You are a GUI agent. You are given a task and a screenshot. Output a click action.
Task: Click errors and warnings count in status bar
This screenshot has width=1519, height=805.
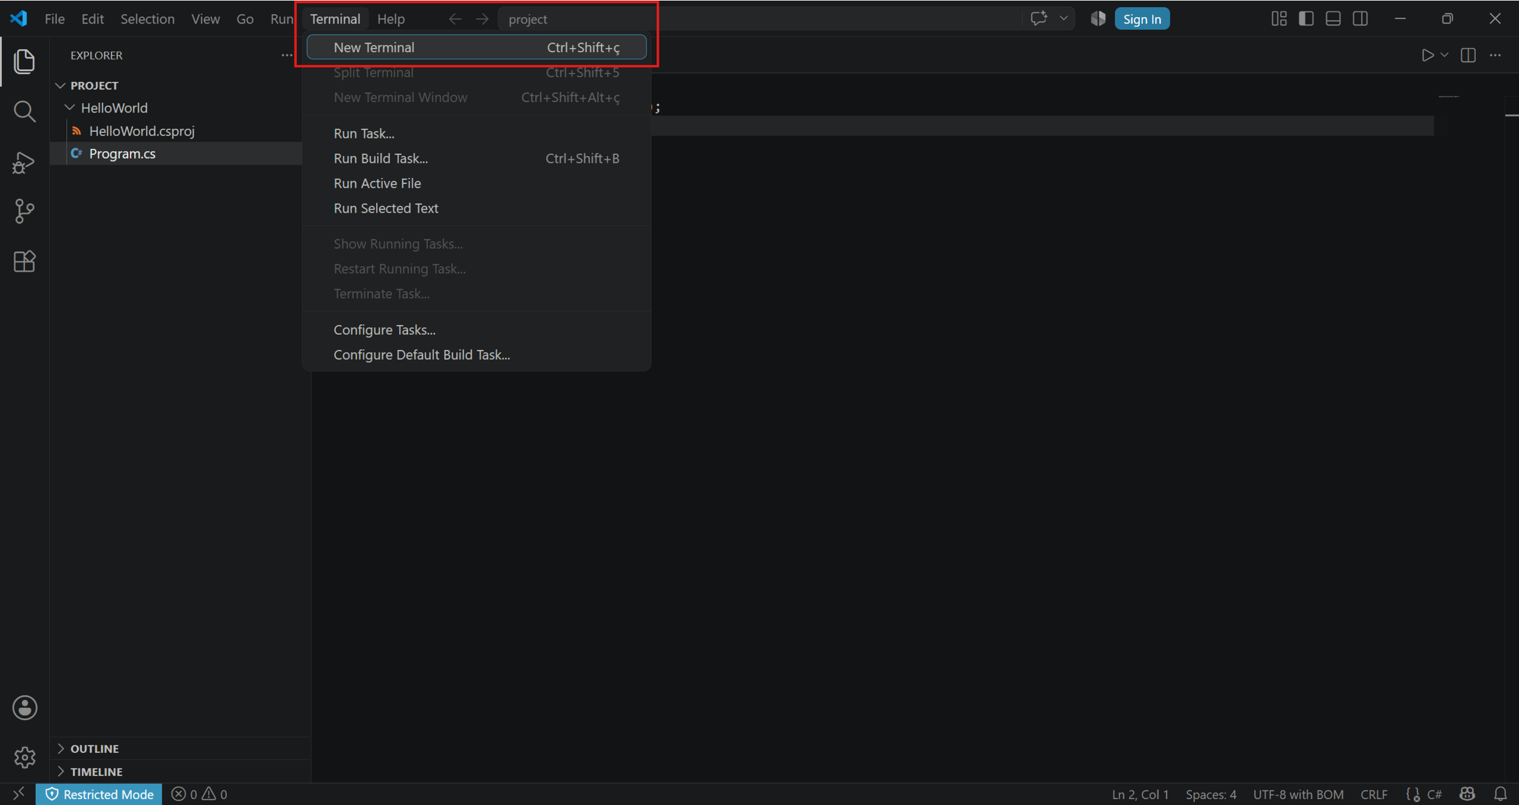pyautogui.click(x=199, y=794)
